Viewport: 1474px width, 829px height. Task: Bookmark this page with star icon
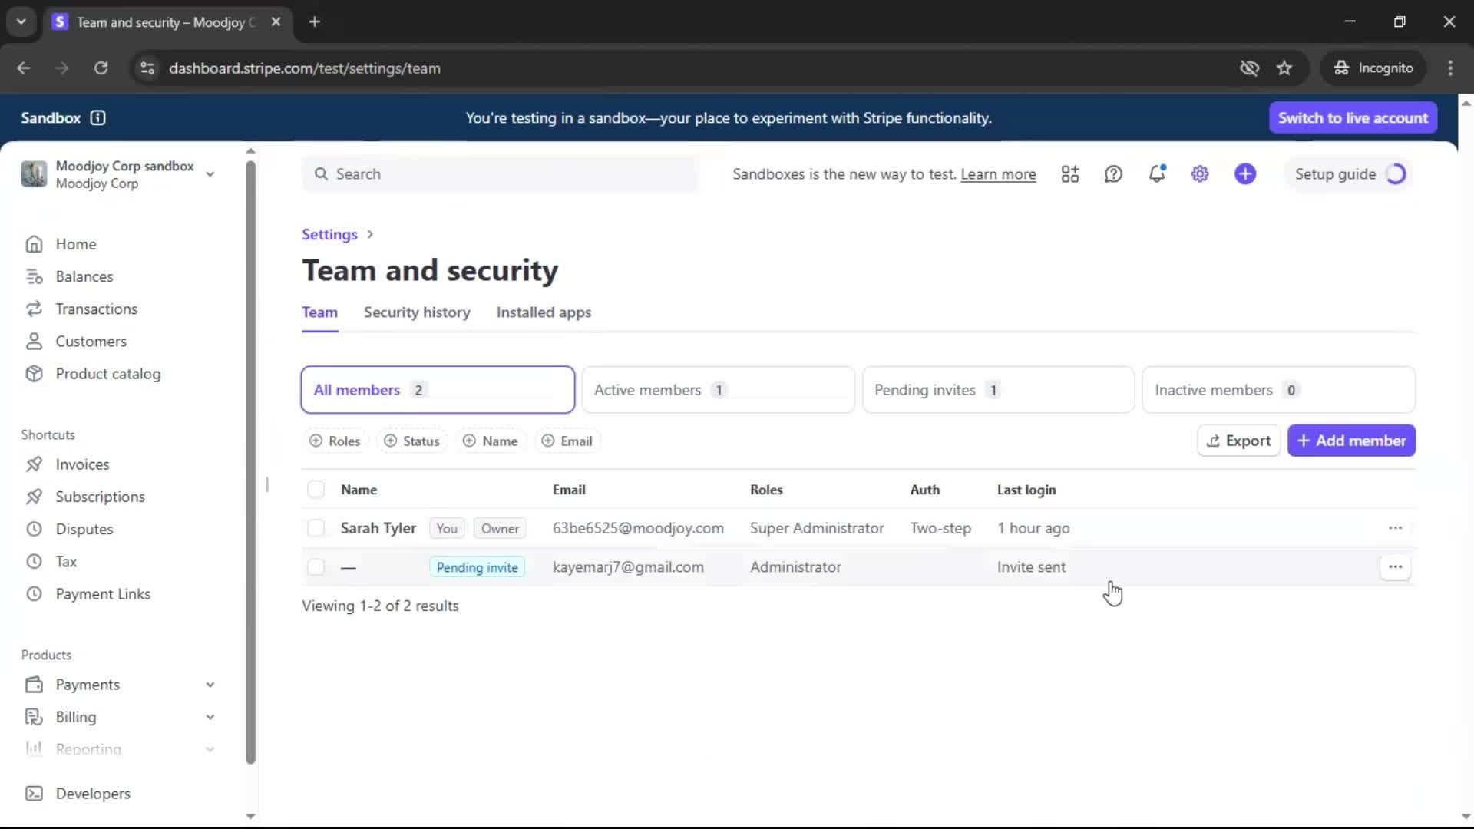point(1284,68)
